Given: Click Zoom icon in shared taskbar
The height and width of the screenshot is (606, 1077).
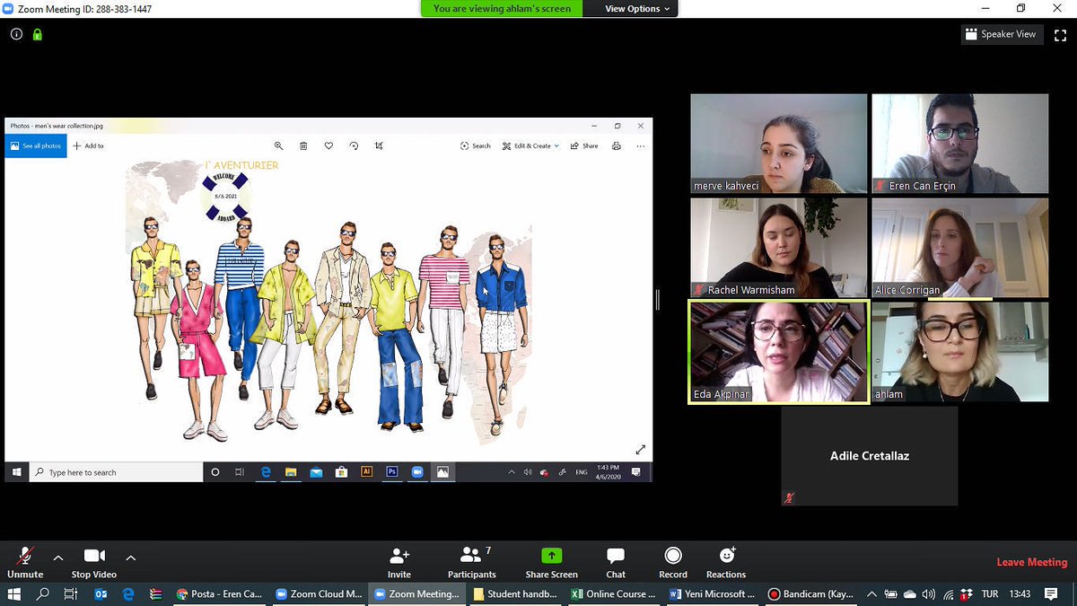Looking at the screenshot, I should pos(417,471).
